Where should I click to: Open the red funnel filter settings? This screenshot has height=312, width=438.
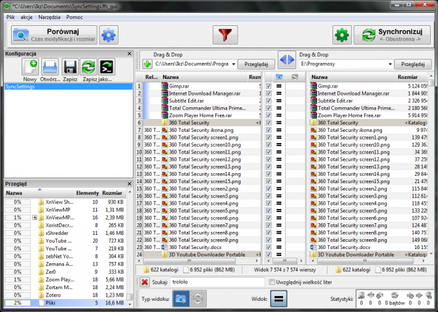[225, 35]
